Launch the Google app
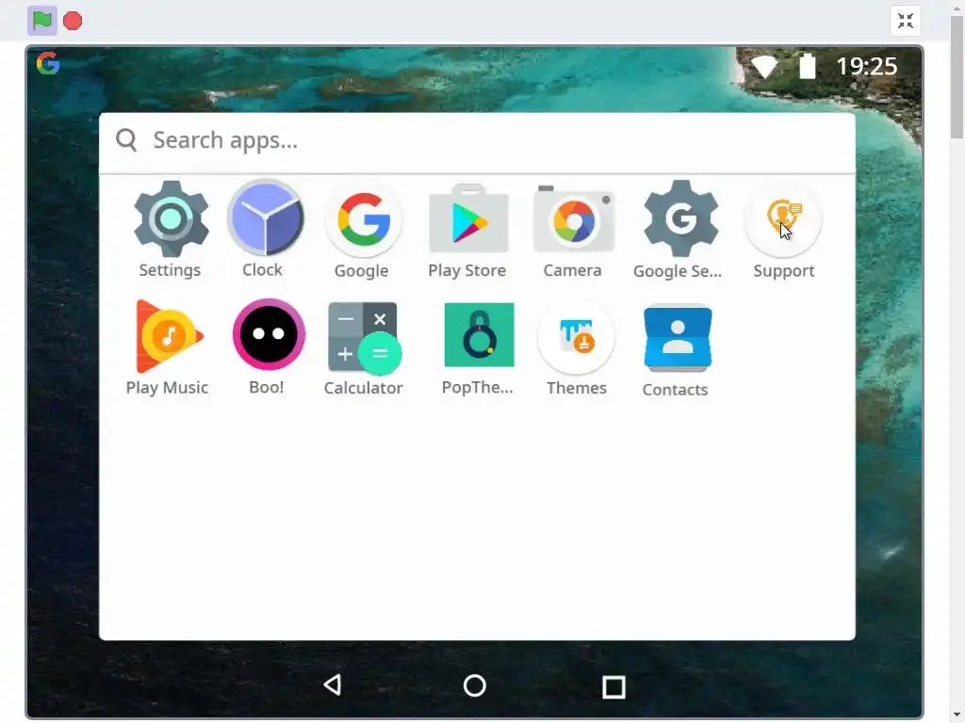 [x=363, y=219]
